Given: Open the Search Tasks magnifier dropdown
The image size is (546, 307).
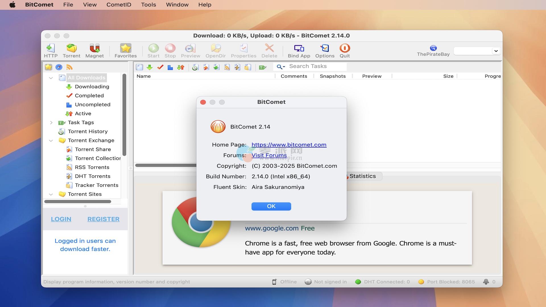Looking at the screenshot, I should [x=281, y=67].
